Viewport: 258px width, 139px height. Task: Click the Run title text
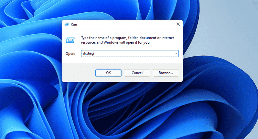[74, 24]
